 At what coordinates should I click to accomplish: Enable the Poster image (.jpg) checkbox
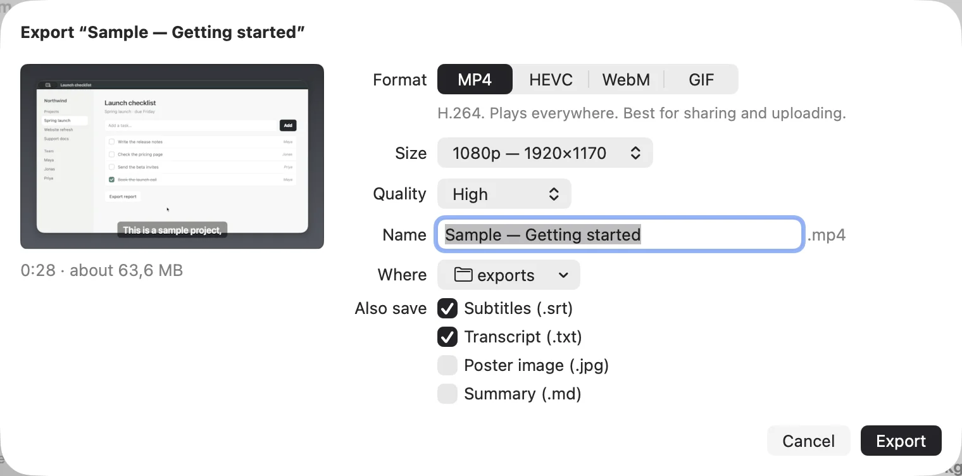click(x=447, y=365)
